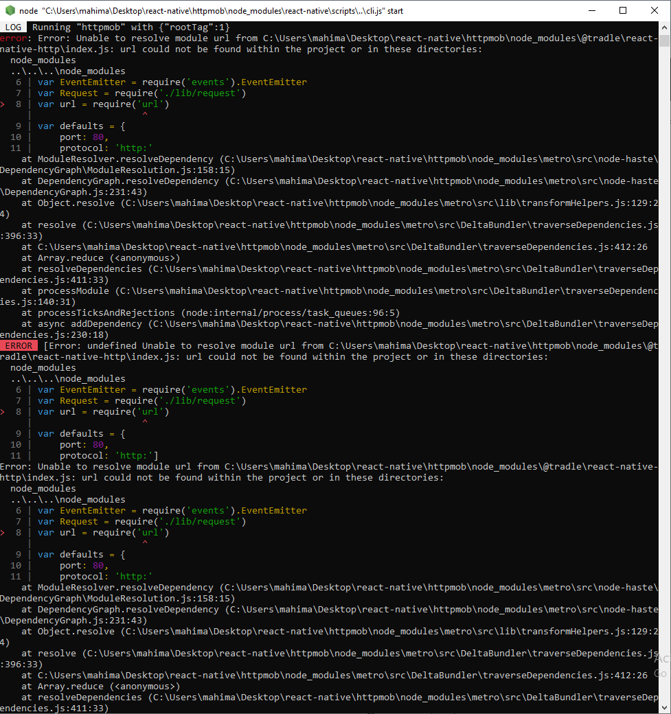Image resolution: width=671 pixels, height=714 pixels.
Task: Click the white LOG badge
Action: click(x=13, y=27)
